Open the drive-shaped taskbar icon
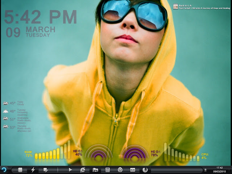This screenshot has height=174, width=232. click(133, 170)
